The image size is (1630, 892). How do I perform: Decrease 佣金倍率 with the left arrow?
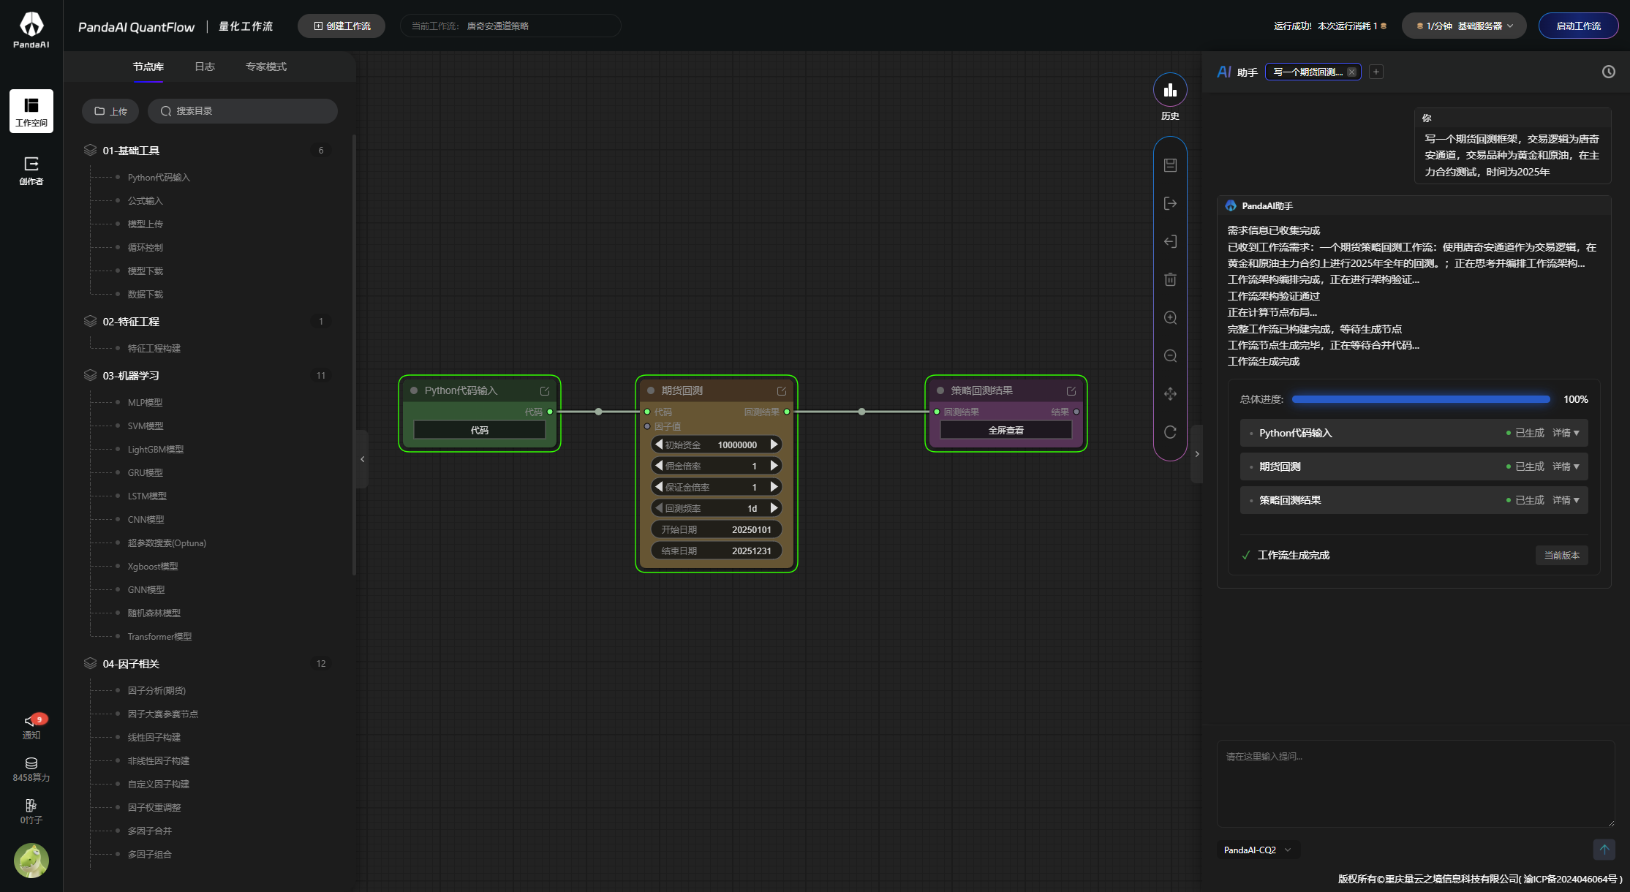[x=659, y=466]
